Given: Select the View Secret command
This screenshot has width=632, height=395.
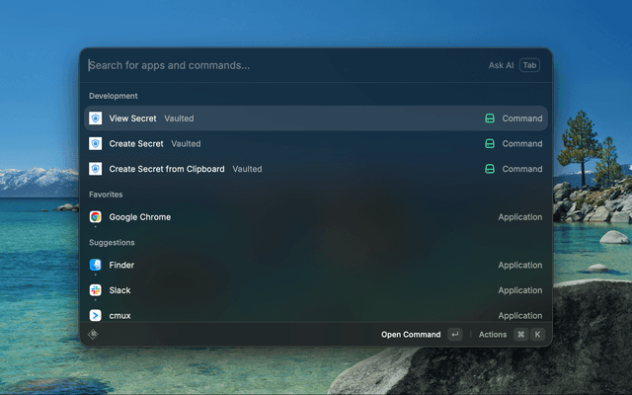Looking at the screenshot, I should 316,118.
